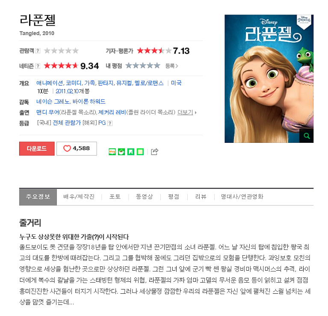
Task: Switch to the 포토 tab
Action: point(115,197)
